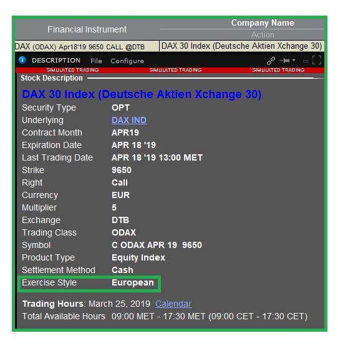Viewport: 338px width, 348px height.
Task: Click the 09:00 MET - 17:30 MET hours value
Action: tap(210, 316)
